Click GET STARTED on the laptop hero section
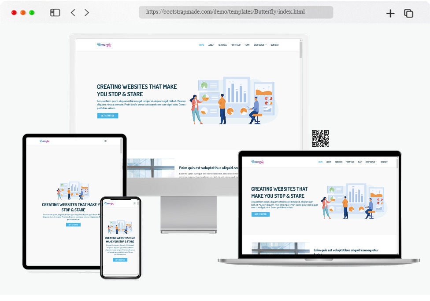The height and width of the screenshot is (301, 430). 260,214
